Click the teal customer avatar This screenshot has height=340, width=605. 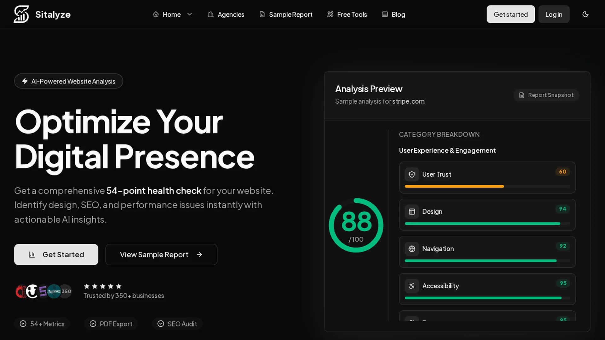[54, 291]
